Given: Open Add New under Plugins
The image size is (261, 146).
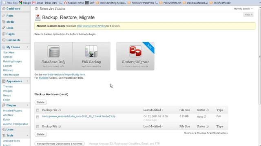Looking at the screenshot, I should coord(8,115).
